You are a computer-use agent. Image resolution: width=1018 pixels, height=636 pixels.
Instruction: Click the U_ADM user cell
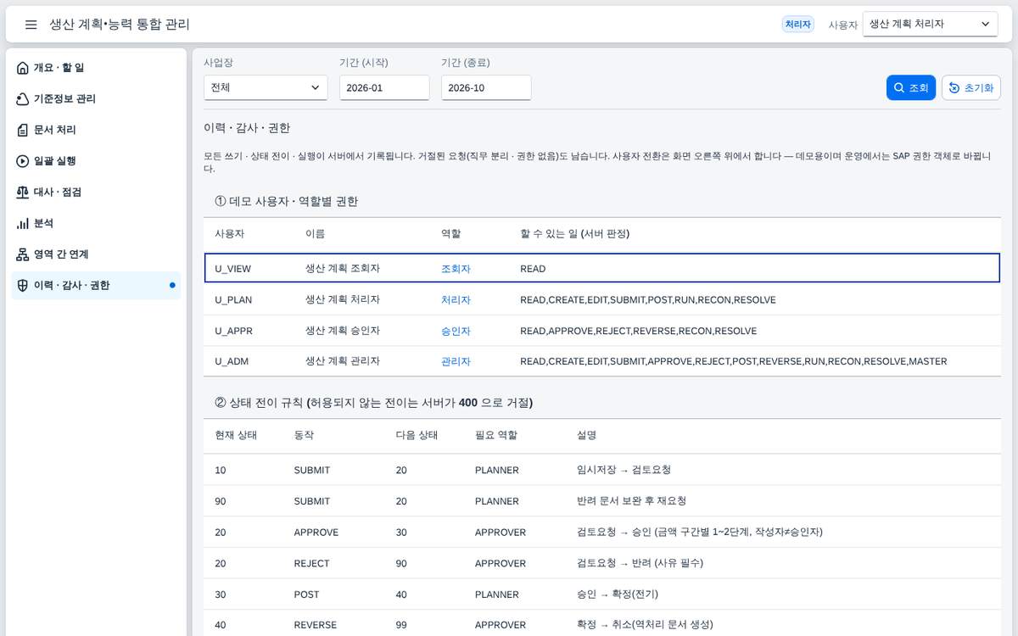pyautogui.click(x=232, y=361)
